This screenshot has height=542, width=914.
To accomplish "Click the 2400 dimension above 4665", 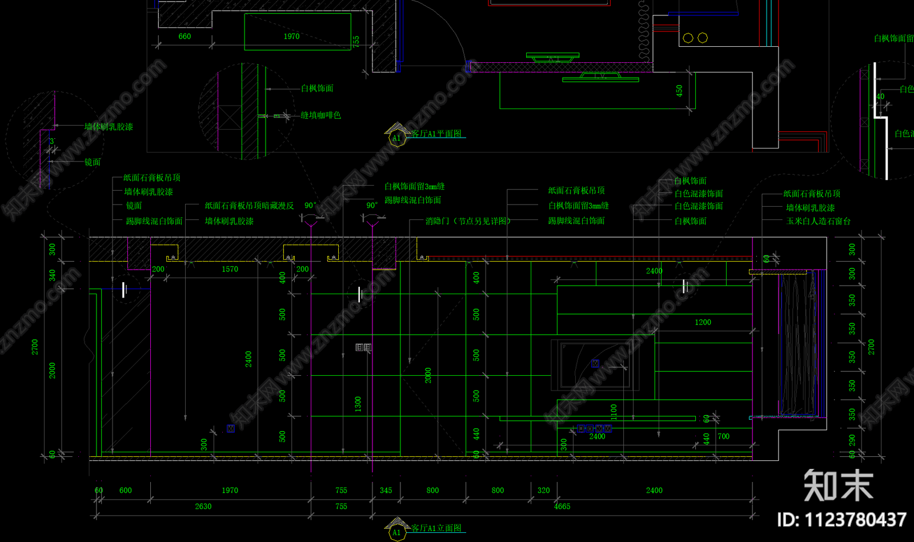I will pyautogui.click(x=654, y=491).
